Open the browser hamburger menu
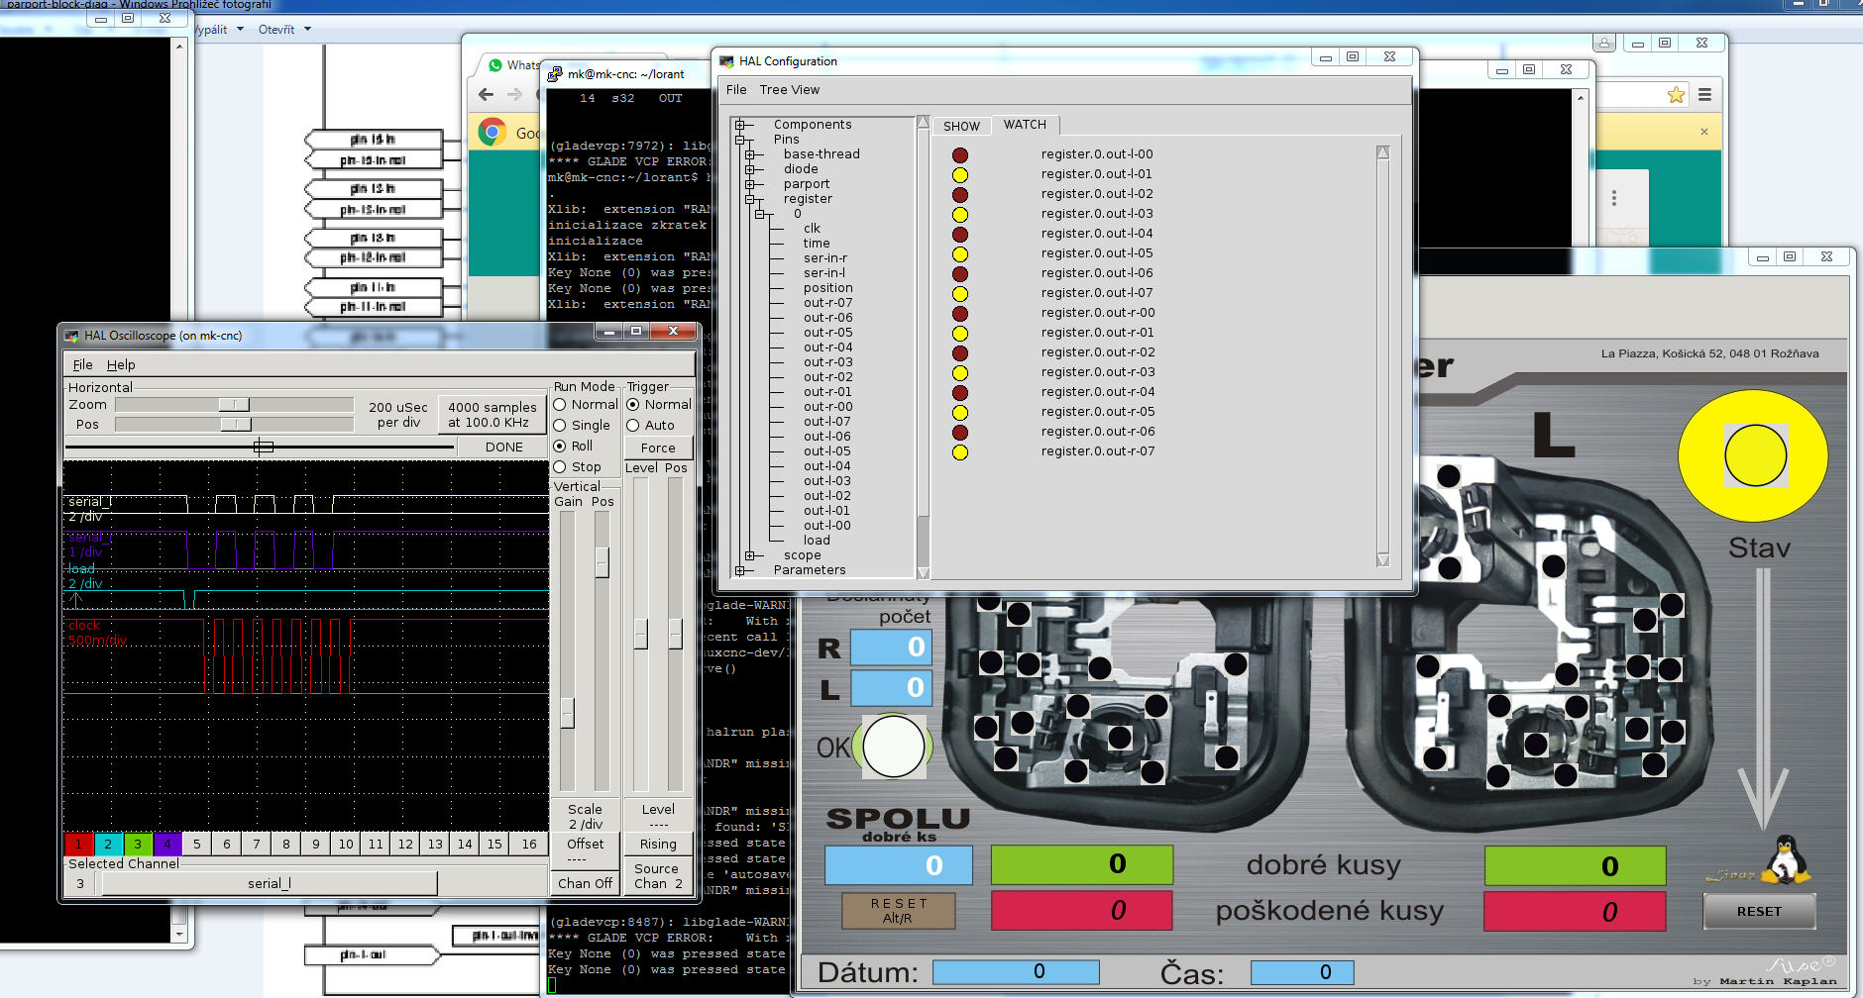The image size is (1863, 998). [1704, 95]
